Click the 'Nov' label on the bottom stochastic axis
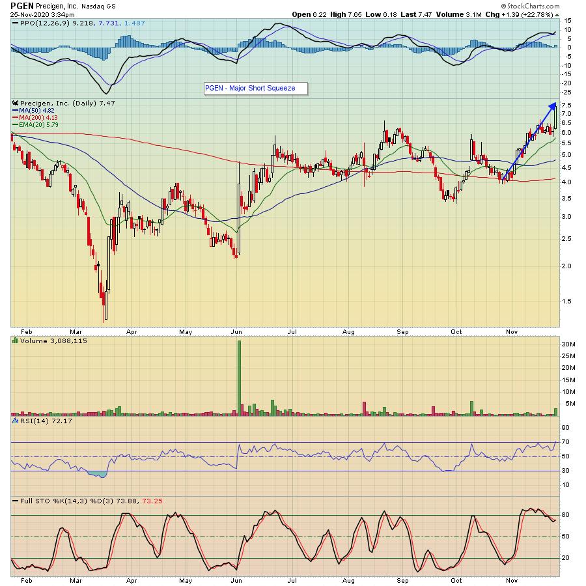The image size is (586, 586). pyautogui.click(x=512, y=581)
